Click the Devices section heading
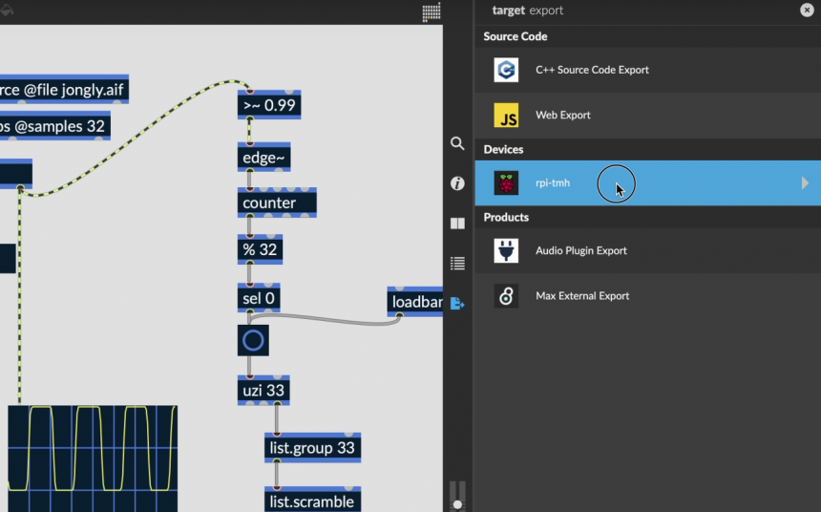 [503, 149]
